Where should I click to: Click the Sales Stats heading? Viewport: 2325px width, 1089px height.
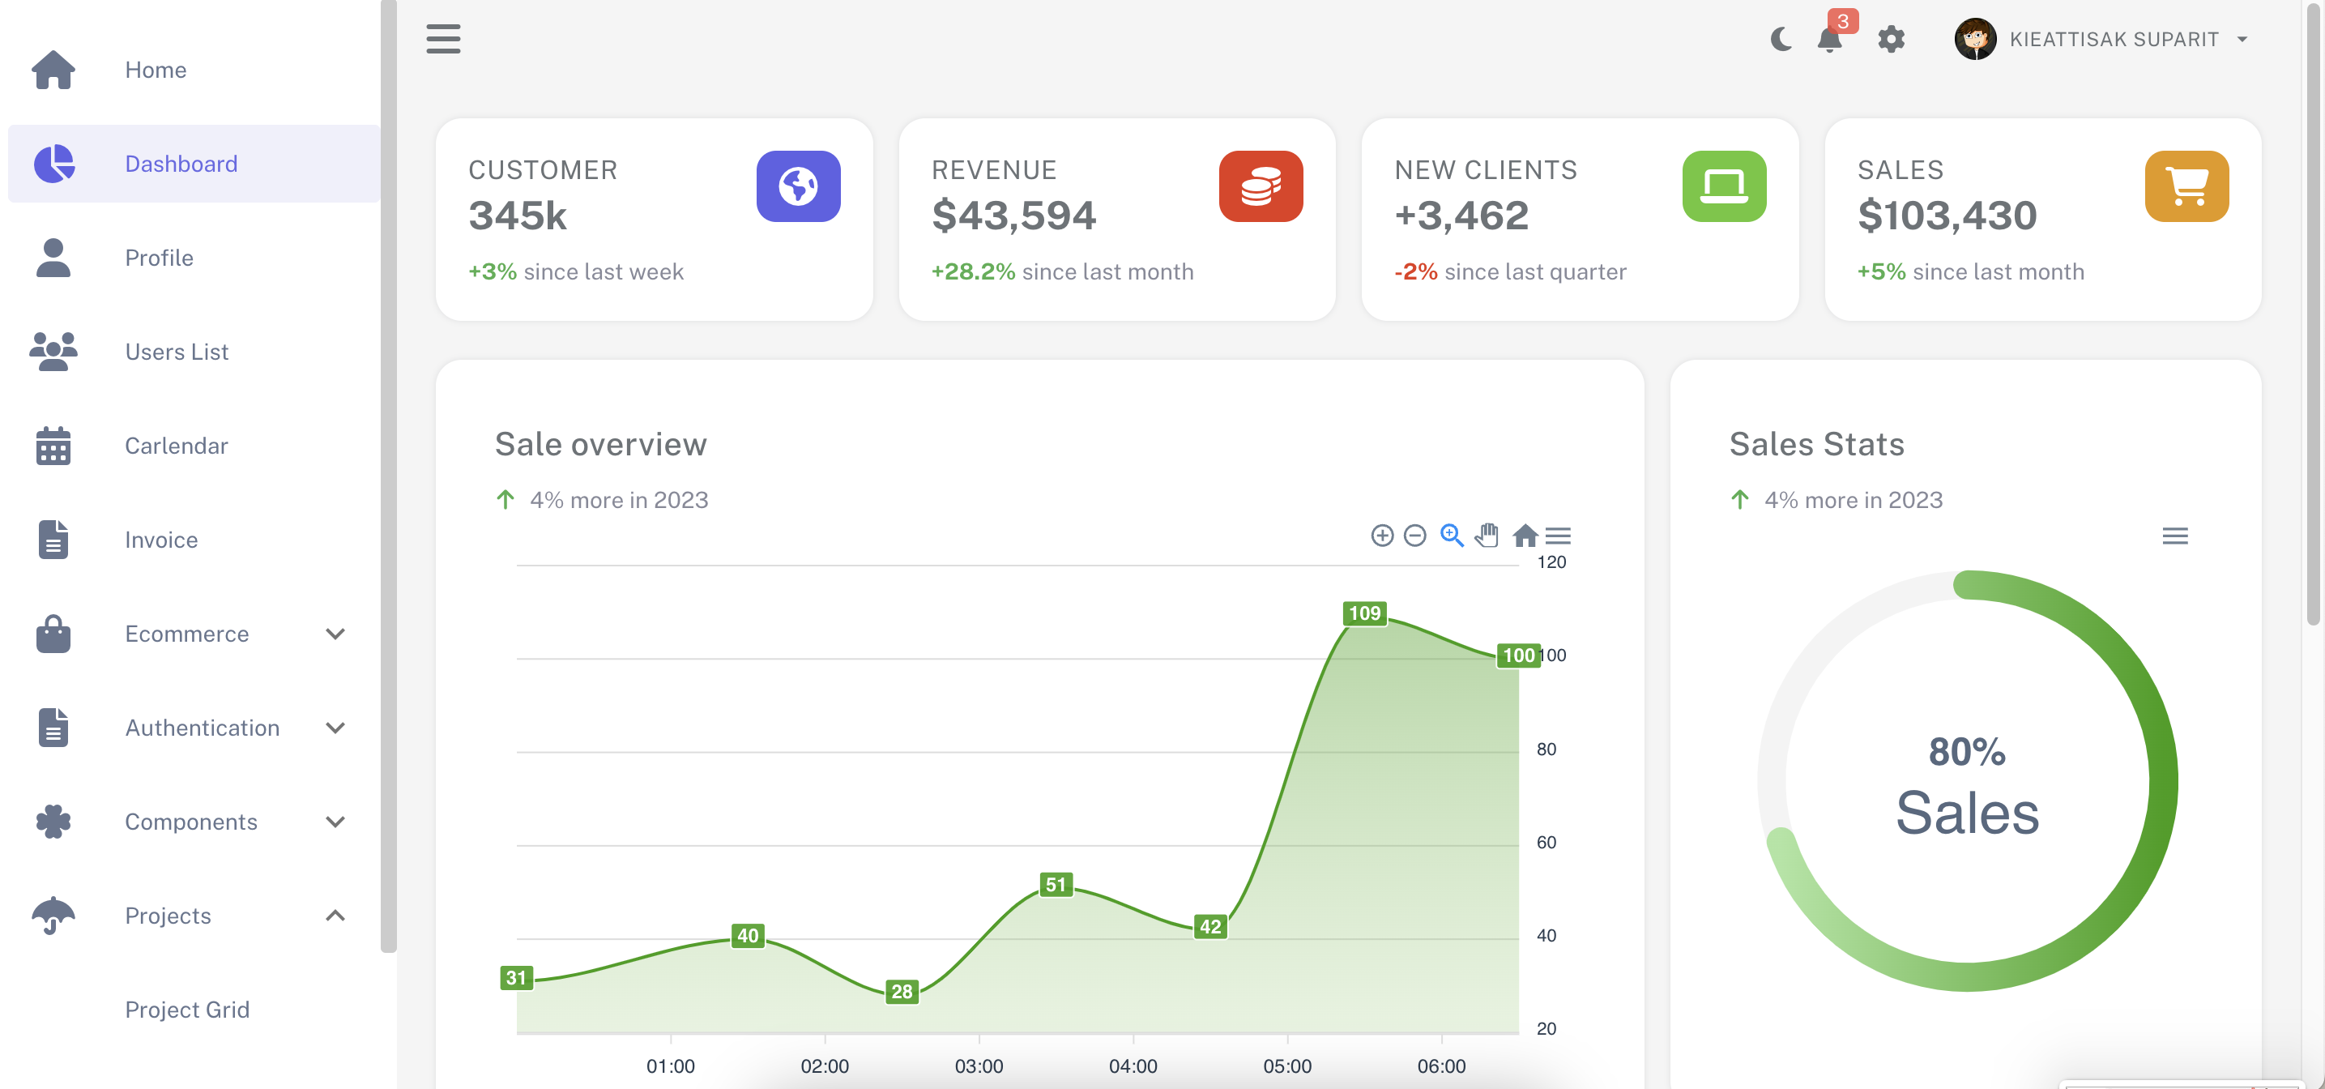point(1816,444)
